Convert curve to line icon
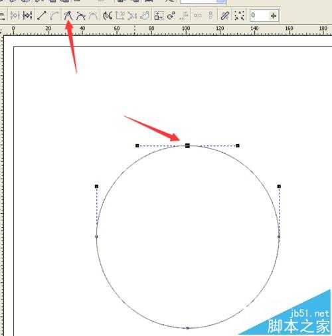The height and width of the screenshot is (336, 332). pyautogui.click(x=42, y=16)
